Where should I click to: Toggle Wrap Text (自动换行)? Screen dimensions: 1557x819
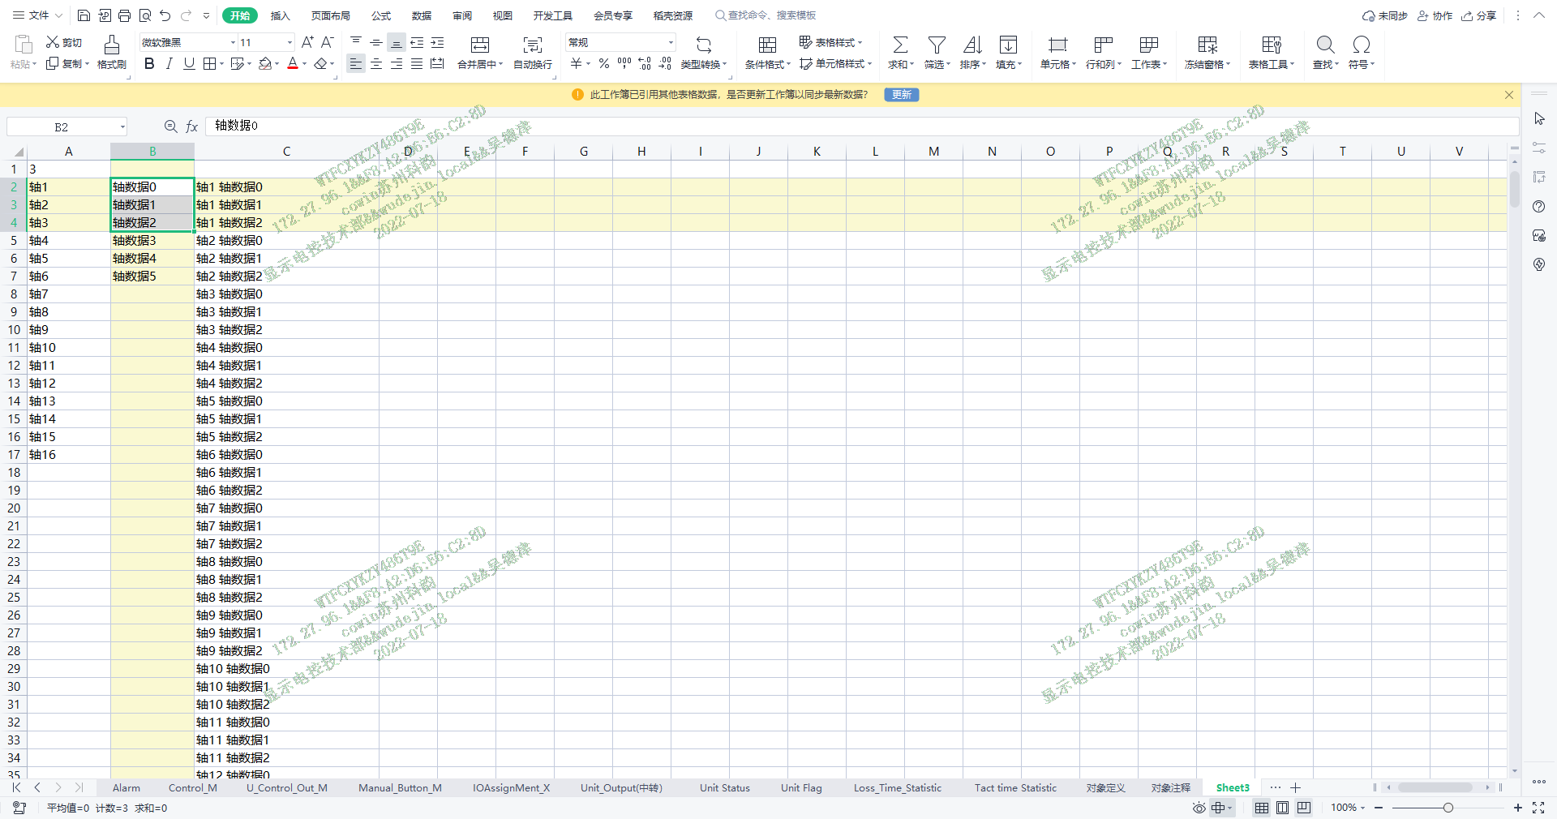(x=532, y=45)
